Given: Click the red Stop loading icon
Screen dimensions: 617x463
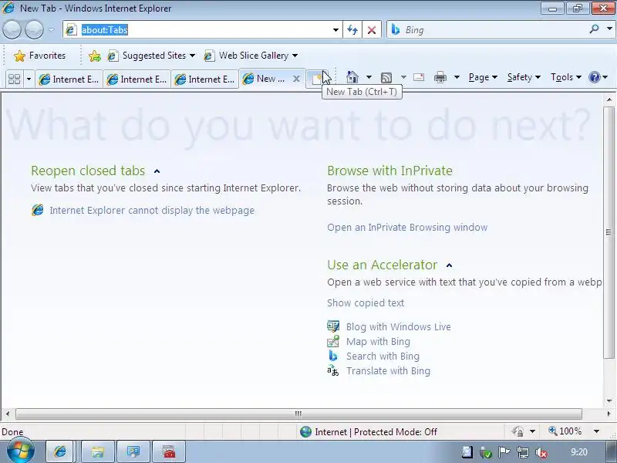Looking at the screenshot, I should tap(372, 30).
